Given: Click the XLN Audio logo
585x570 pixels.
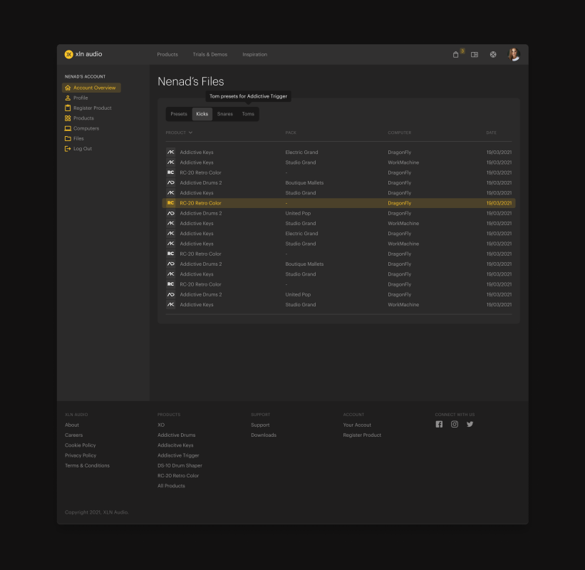Looking at the screenshot, I should point(83,54).
